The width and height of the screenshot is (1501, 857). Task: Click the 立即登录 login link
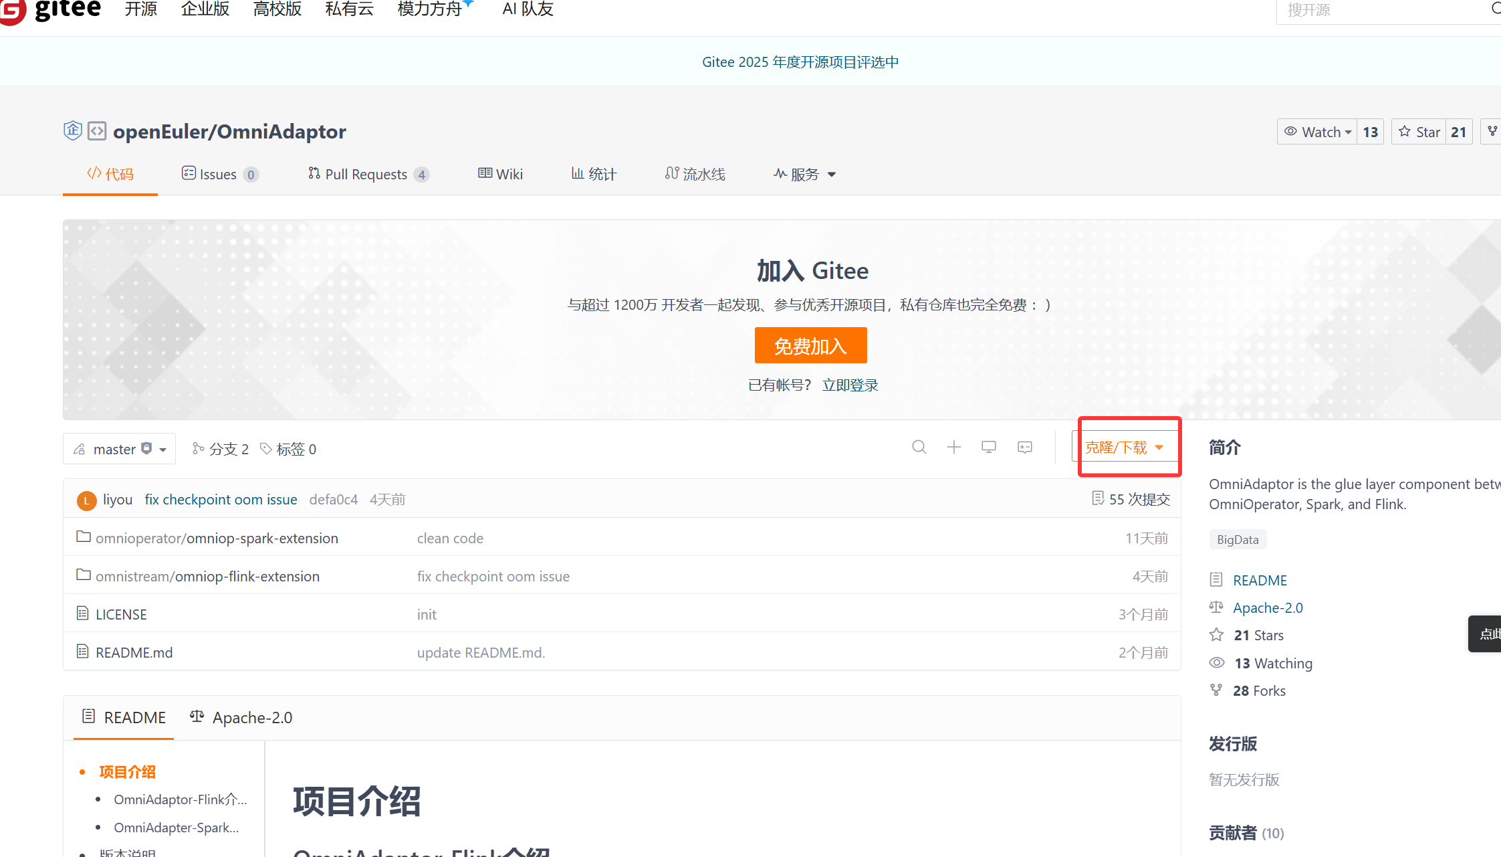850,385
